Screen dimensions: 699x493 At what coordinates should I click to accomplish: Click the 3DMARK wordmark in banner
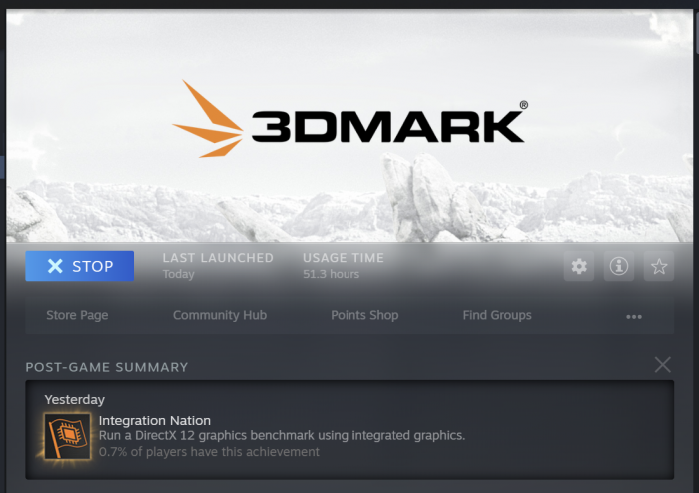click(x=387, y=125)
